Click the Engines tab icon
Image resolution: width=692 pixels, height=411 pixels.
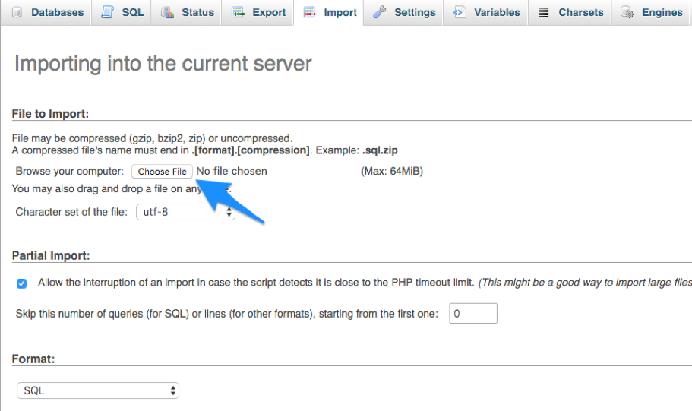tap(627, 13)
